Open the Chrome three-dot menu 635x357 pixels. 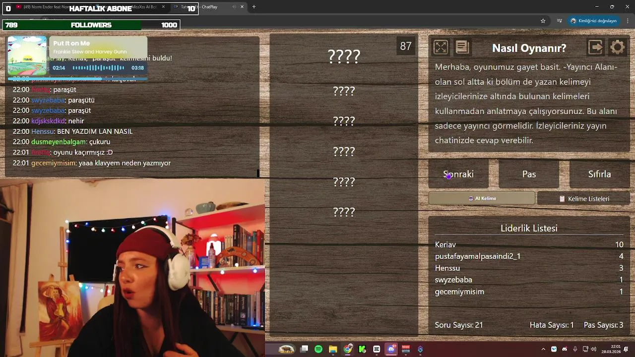pos(628,21)
